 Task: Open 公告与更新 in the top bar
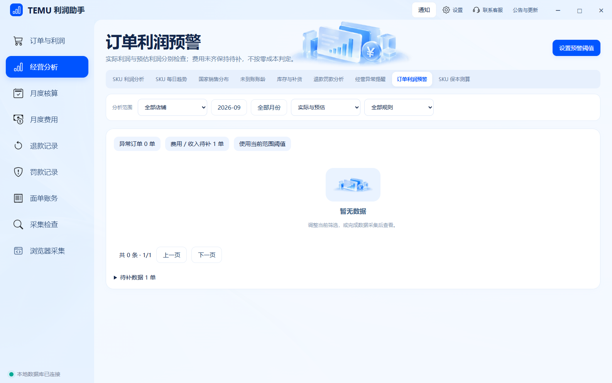[525, 10]
